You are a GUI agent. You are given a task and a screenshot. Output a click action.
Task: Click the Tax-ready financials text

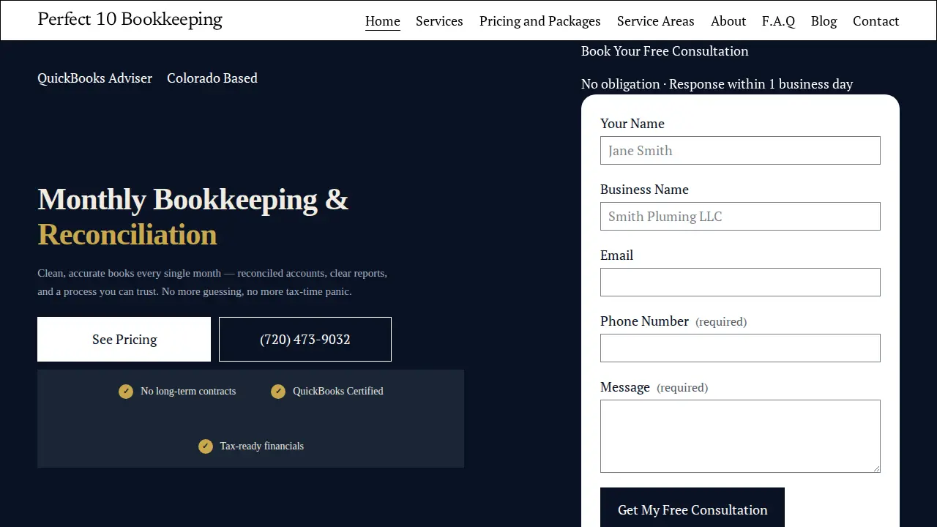coord(262,446)
